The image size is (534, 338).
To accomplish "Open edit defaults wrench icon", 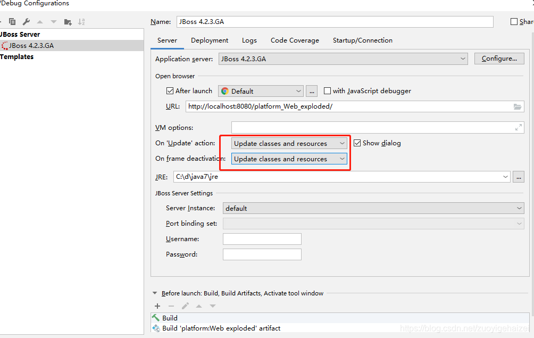I will point(26,22).
